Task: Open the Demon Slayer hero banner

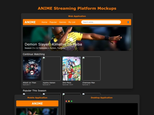Action: pyautogui.click(x=77, y=39)
